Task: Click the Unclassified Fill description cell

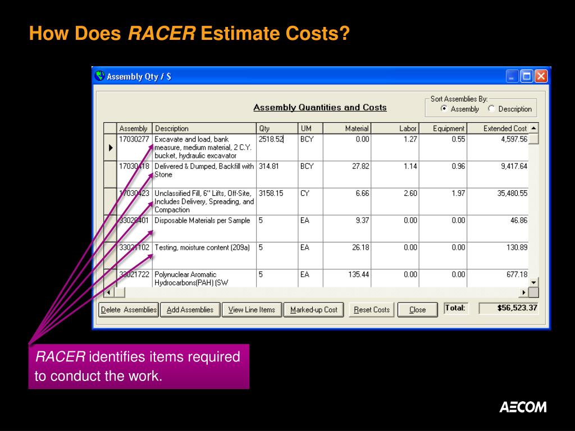Action: point(204,201)
